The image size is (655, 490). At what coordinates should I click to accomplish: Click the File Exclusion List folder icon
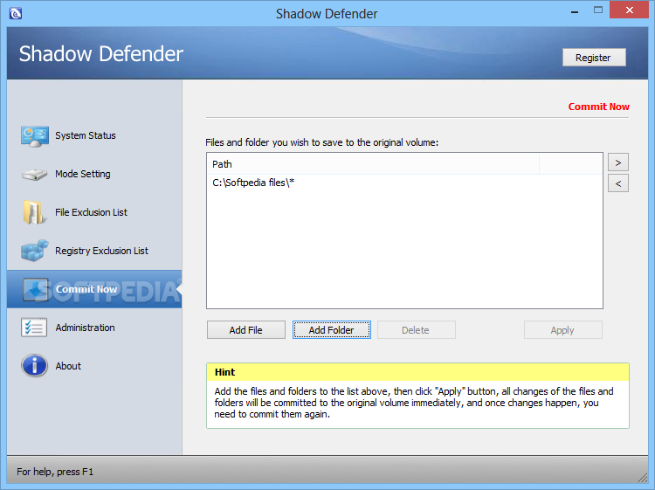point(33,212)
